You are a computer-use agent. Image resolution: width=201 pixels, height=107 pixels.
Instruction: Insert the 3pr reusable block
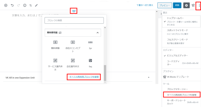[x=90, y=45]
